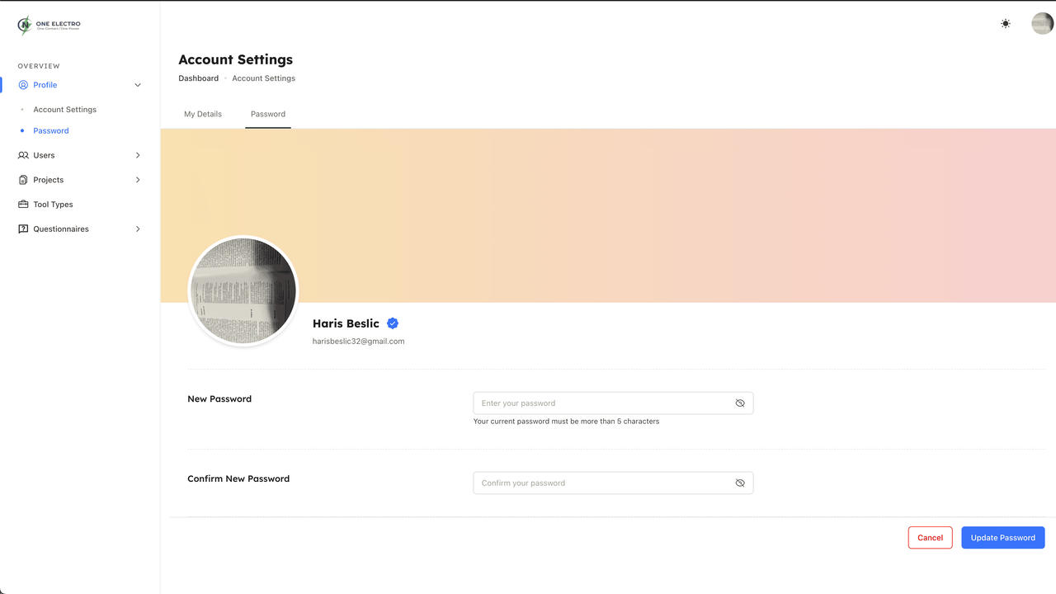The width and height of the screenshot is (1056, 594).
Task: Open Tool Types via briefcase icon
Action: point(23,205)
